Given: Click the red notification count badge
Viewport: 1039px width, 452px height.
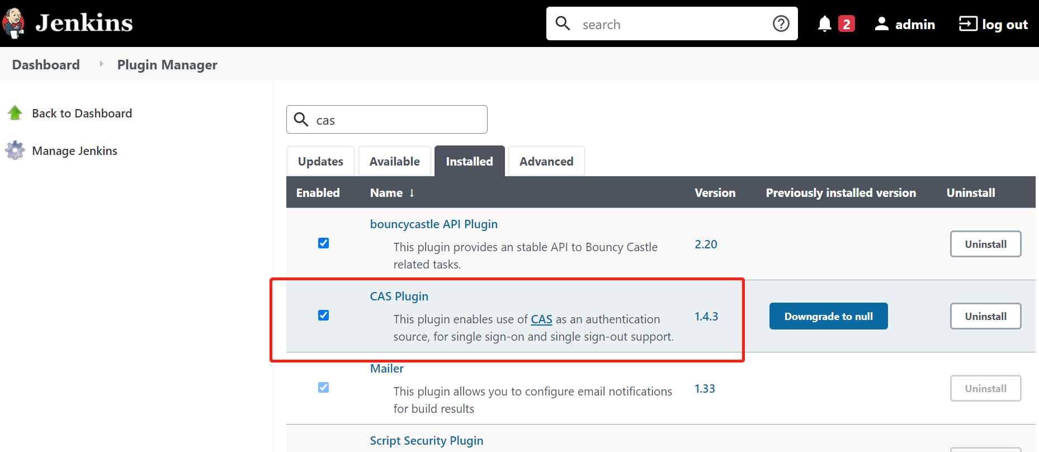Looking at the screenshot, I should (x=846, y=24).
